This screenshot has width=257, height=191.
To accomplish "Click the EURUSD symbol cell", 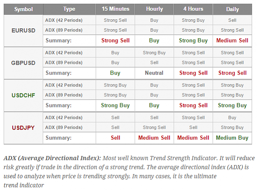I will [23, 30].
